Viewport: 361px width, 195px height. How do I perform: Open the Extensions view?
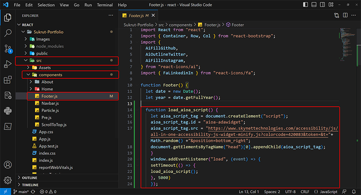[x=8, y=80]
